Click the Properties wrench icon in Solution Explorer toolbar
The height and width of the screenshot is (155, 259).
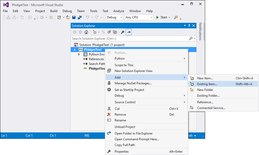pyautogui.click(x=123, y=32)
